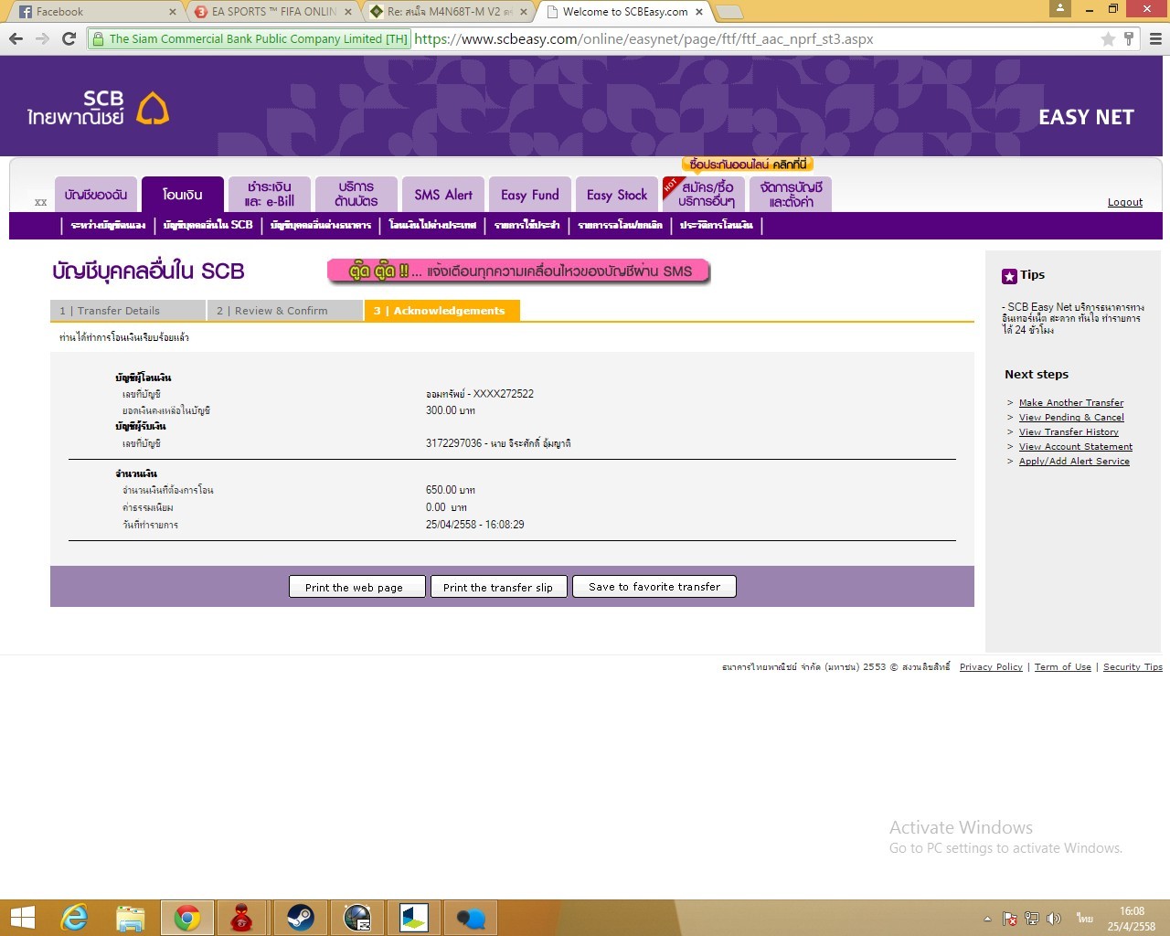This screenshot has width=1170, height=936.
Task: Open the Term of Use footer link
Action: (x=1063, y=667)
